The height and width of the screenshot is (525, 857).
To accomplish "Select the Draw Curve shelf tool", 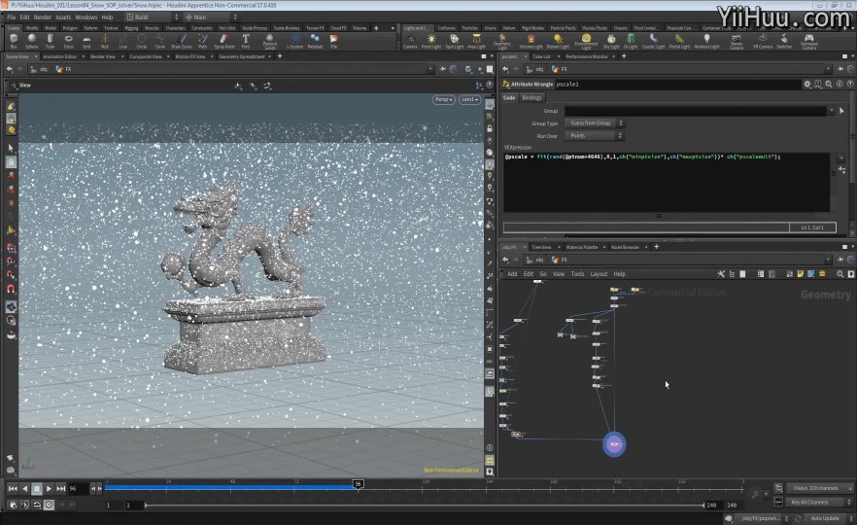I will [182, 41].
